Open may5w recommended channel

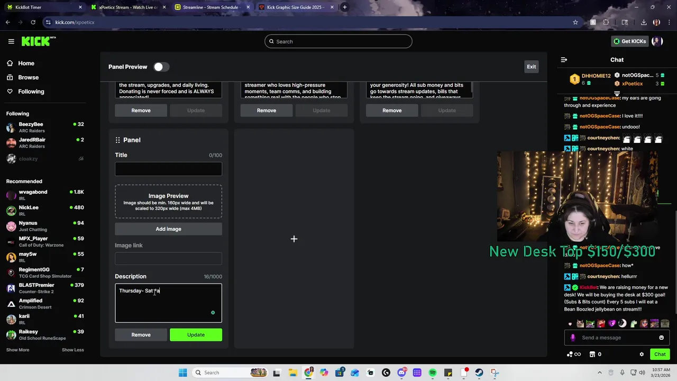[45, 257]
